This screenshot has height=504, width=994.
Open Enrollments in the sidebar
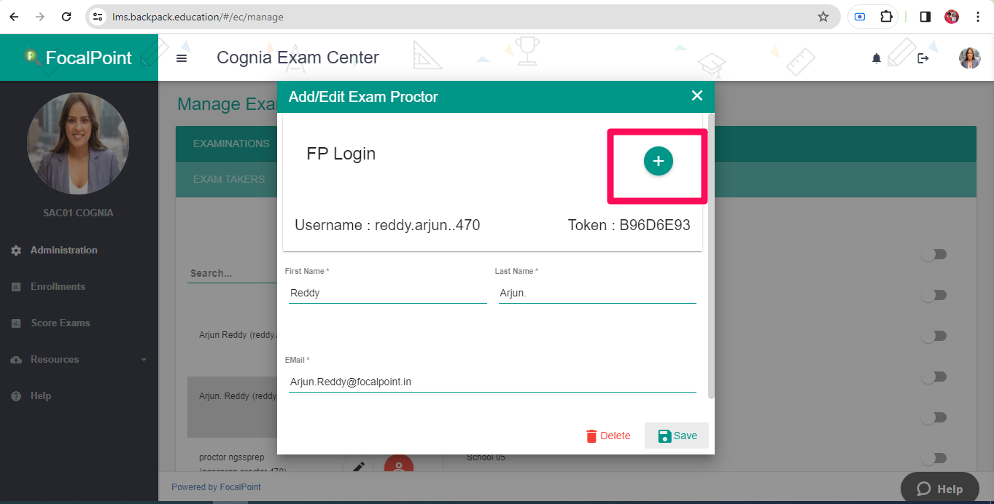58,287
